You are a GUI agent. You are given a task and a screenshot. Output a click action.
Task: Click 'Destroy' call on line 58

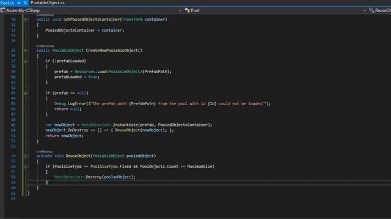click(x=93, y=177)
